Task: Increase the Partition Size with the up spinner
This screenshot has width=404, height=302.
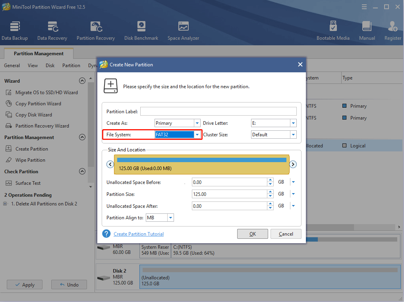Action: [270, 192]
